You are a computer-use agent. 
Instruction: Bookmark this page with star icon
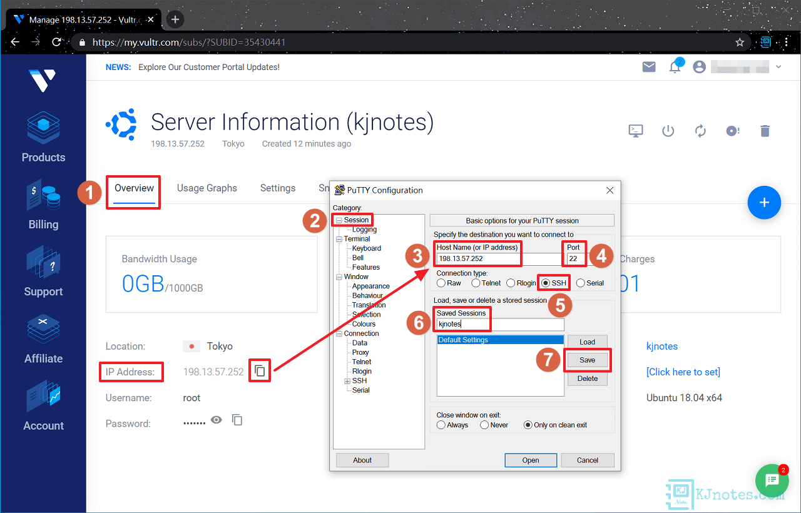point(740,42)
